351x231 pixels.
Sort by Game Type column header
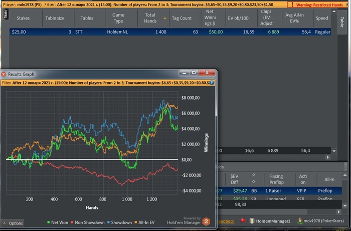coord(118,18)
